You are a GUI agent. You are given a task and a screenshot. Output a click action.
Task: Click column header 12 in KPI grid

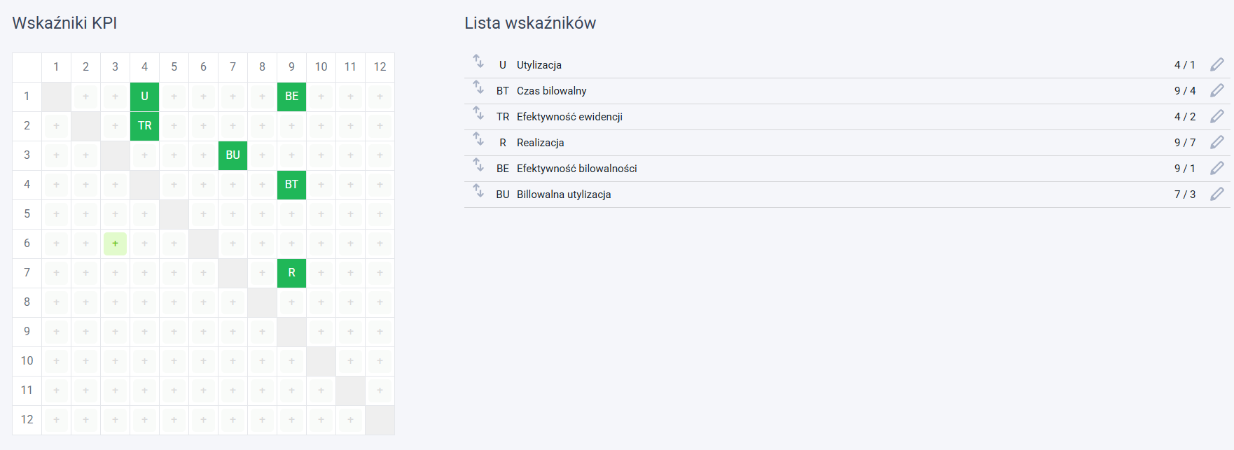(x=380, y=67)
